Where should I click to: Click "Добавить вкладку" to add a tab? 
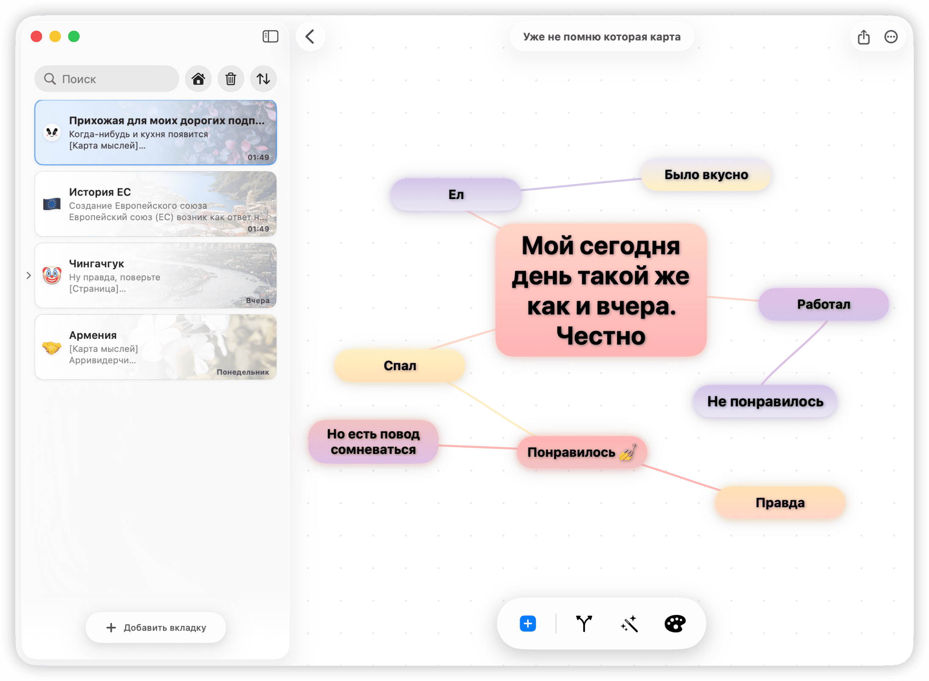pyautogui.click(x=156, y=627)
